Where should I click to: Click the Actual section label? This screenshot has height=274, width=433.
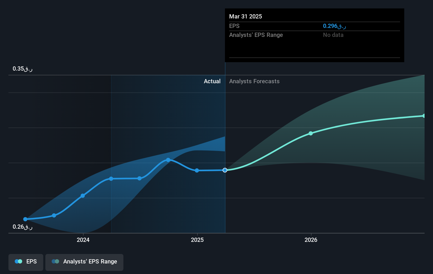[212, 81]
